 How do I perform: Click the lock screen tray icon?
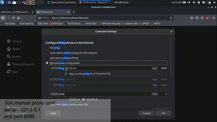point(210,2)
